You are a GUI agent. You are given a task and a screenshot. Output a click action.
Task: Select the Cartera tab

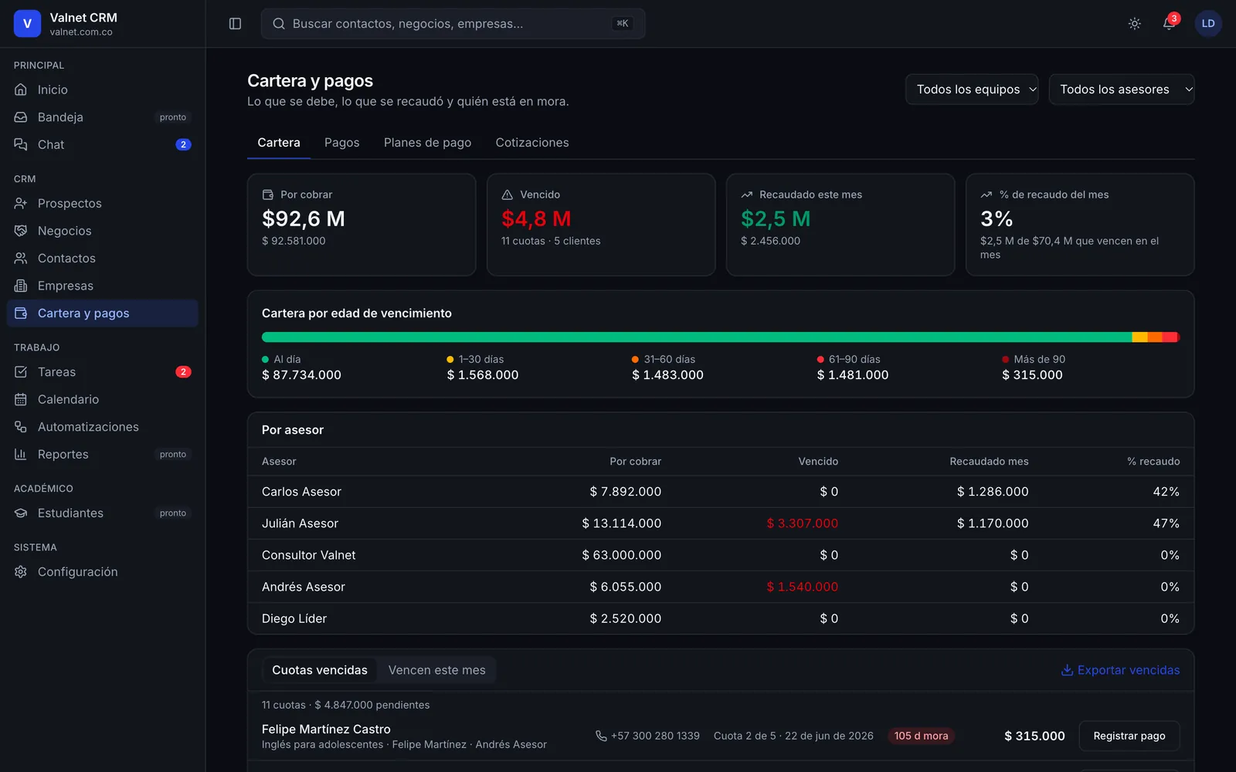tap(279, 143)
